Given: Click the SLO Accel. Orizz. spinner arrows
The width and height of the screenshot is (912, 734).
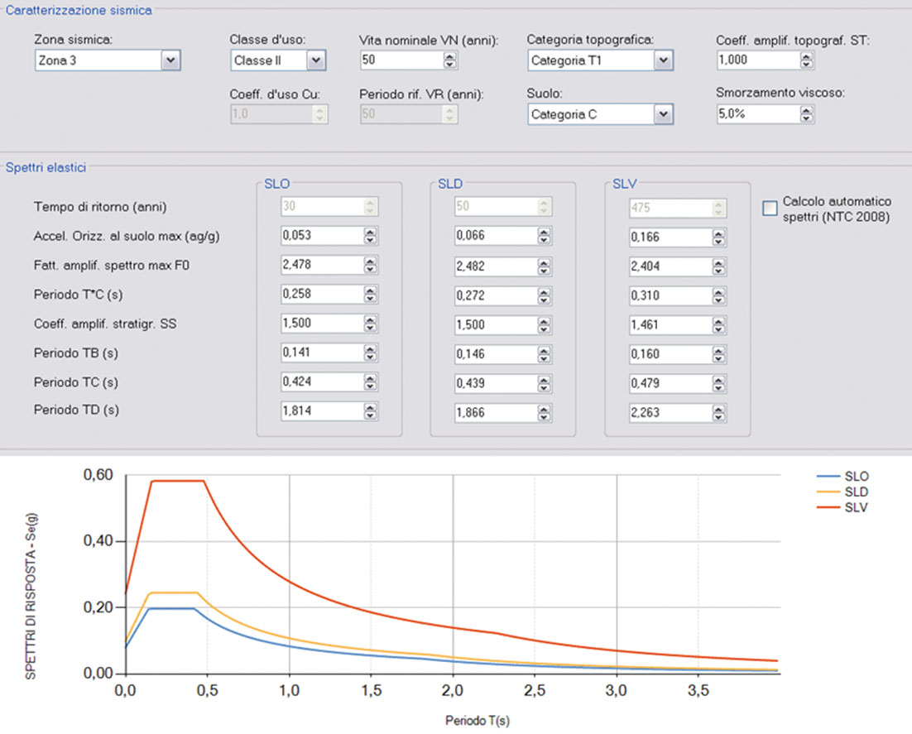Looking at the screenshot, I should point(371,236).
